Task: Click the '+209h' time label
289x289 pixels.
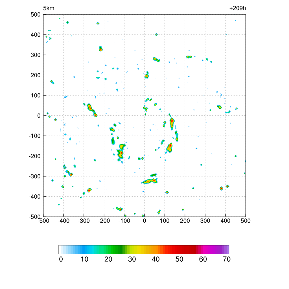Action: pos(238,8)
